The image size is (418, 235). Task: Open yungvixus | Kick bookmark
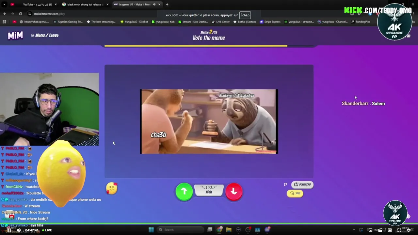[x=163, y=22]
